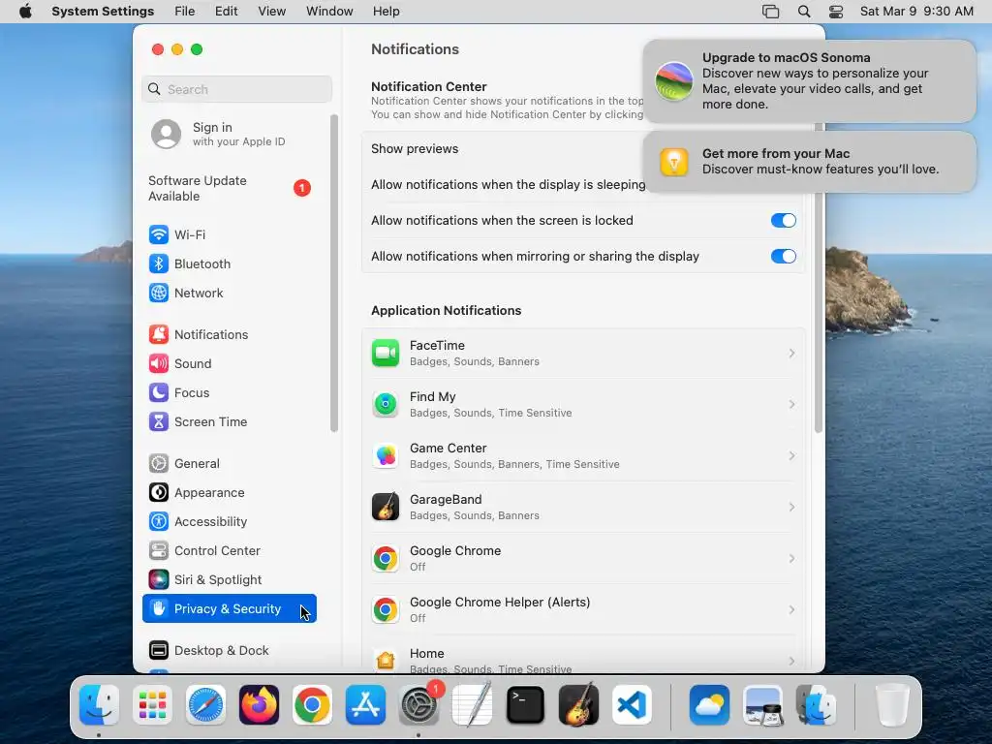Open the System Settings menu

[x=103, y=12]
